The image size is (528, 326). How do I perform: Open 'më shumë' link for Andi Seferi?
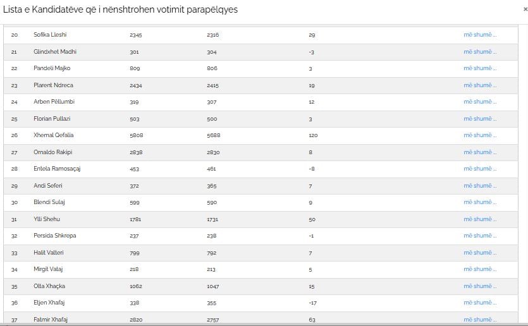click(x=480, y=185)
